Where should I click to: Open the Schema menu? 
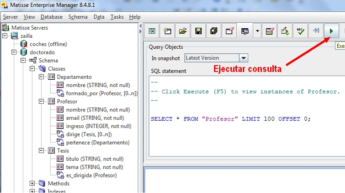(78, 17)
